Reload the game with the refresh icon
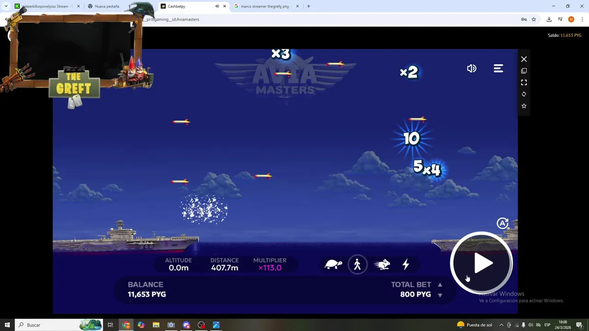Screen dimensions: 589x331 tap(524, 94)
